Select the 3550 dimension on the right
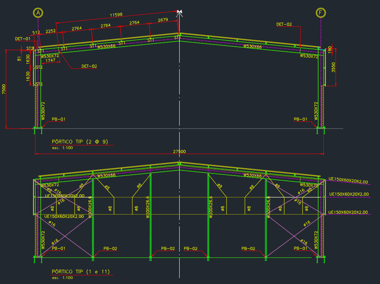The height and width of the screenshot is (284, 380). [333, 67]
